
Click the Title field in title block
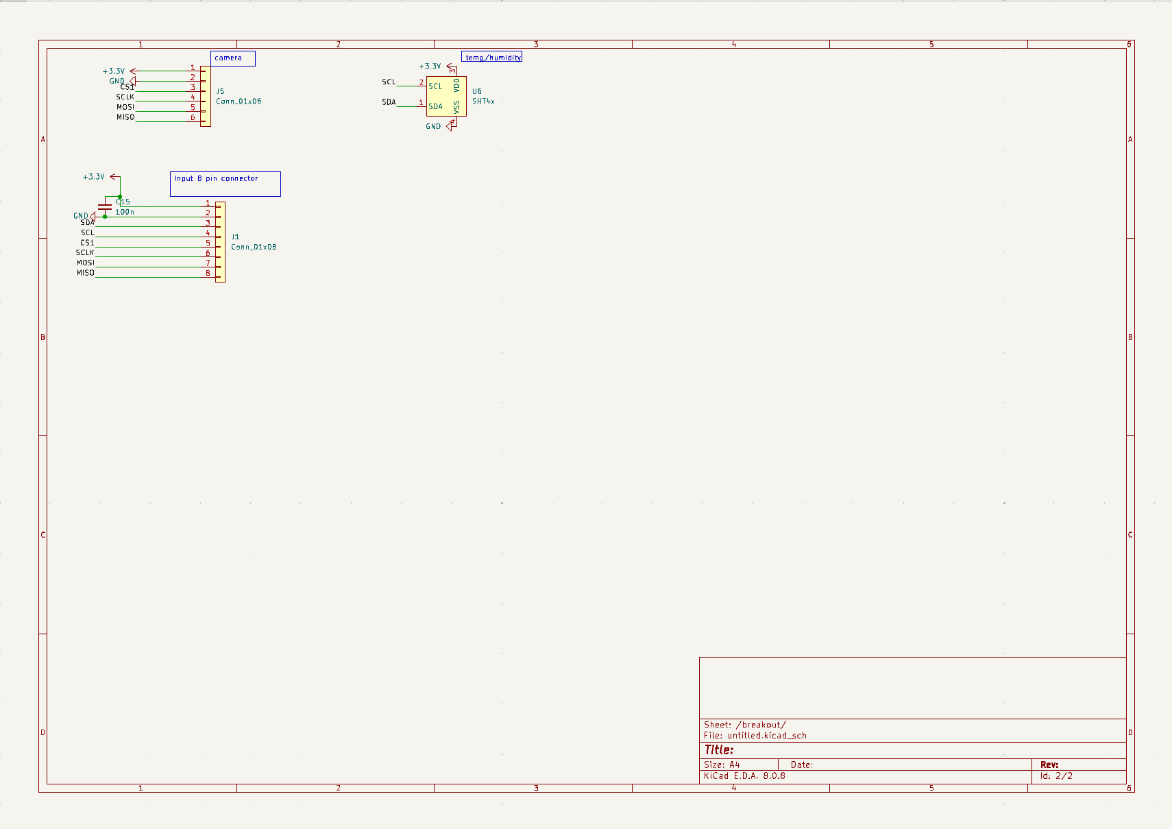pyautogui.click(x=719, y=750)
